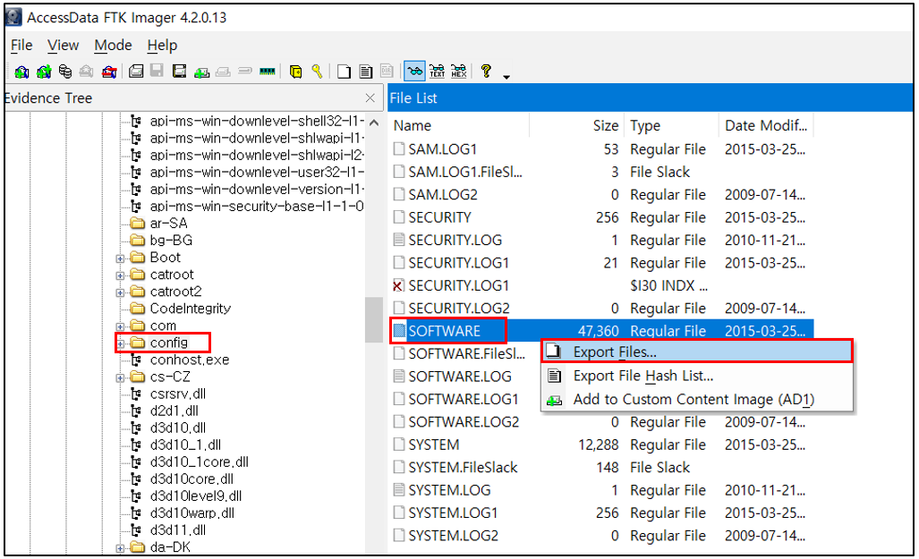Select d3d11.dll in Evidence Tree

pyautogui.click(x=177, y=530)
